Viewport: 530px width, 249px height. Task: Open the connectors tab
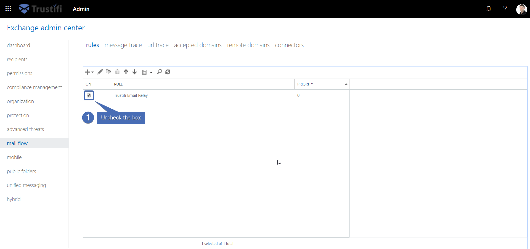[x=289, y=45]
